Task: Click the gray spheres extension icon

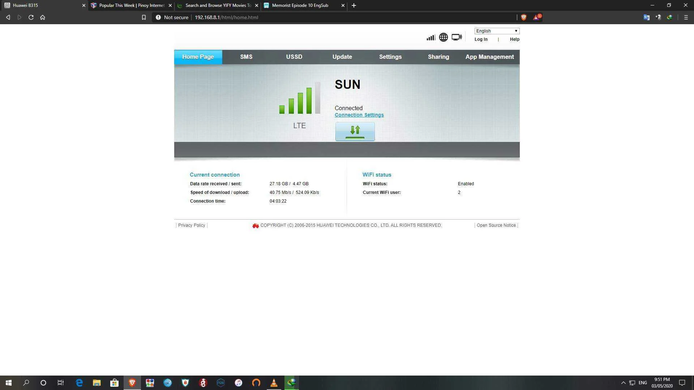Action: pos(658,17)
